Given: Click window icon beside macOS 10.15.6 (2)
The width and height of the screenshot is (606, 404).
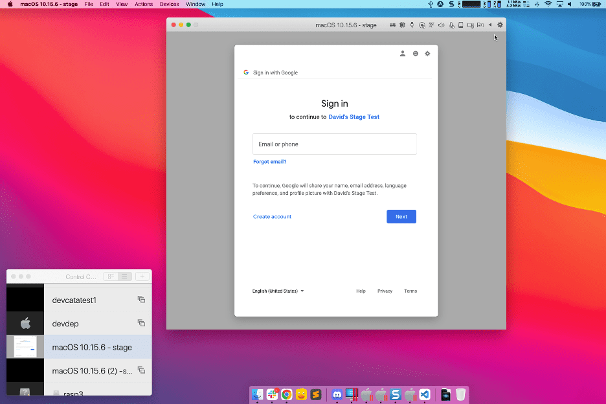Looking at the screenshot, I should point(141,370).
